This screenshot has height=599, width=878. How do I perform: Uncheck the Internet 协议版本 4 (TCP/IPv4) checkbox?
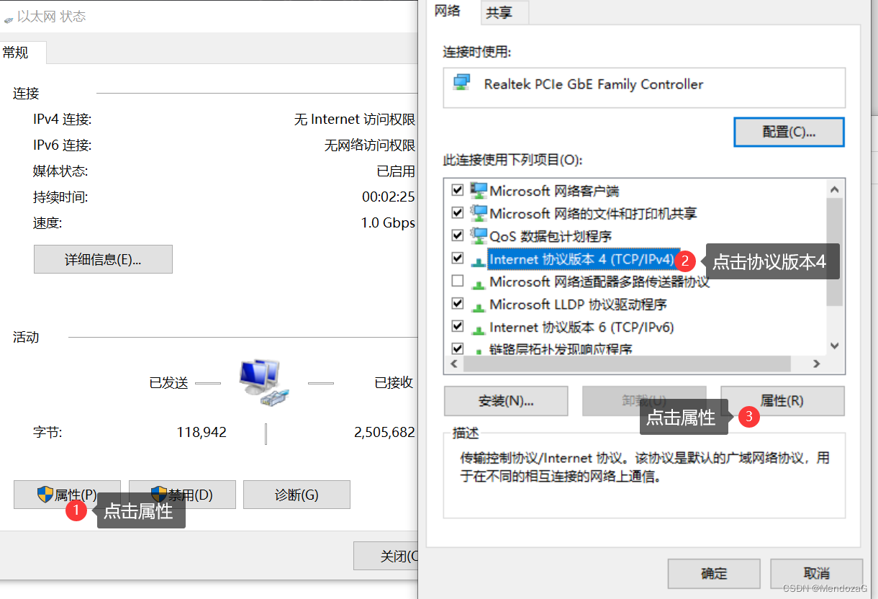pos(457,258)
